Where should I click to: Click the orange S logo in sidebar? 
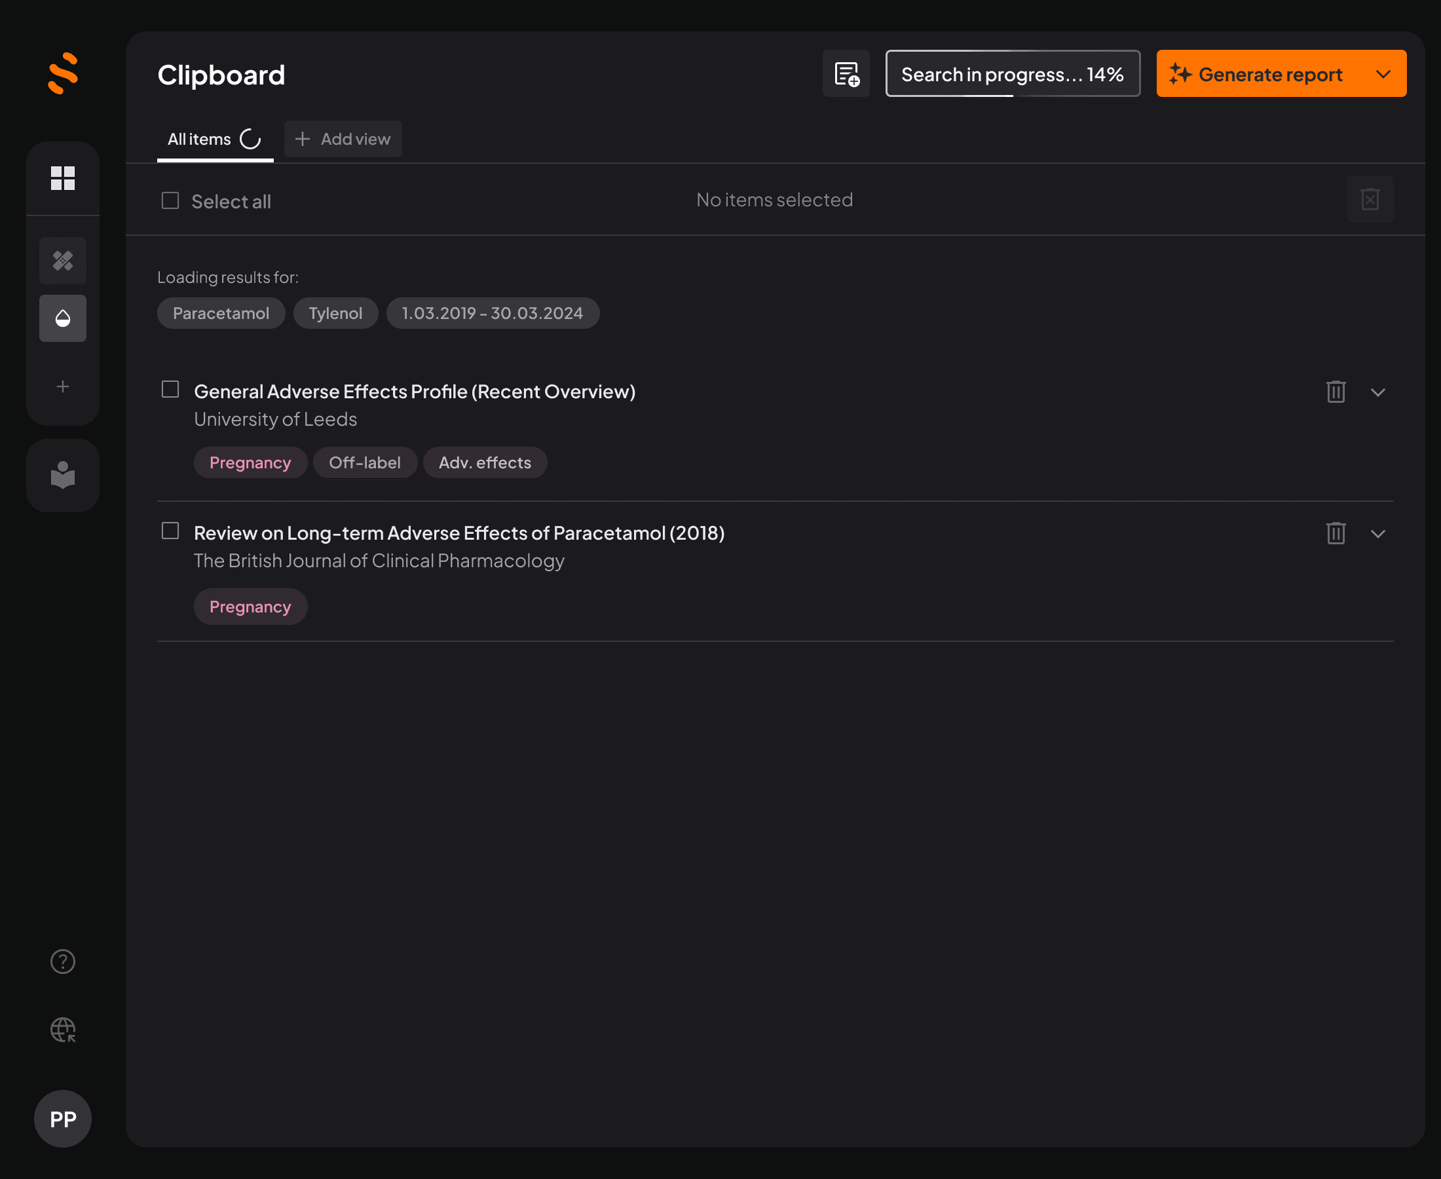tap(63, 73)
